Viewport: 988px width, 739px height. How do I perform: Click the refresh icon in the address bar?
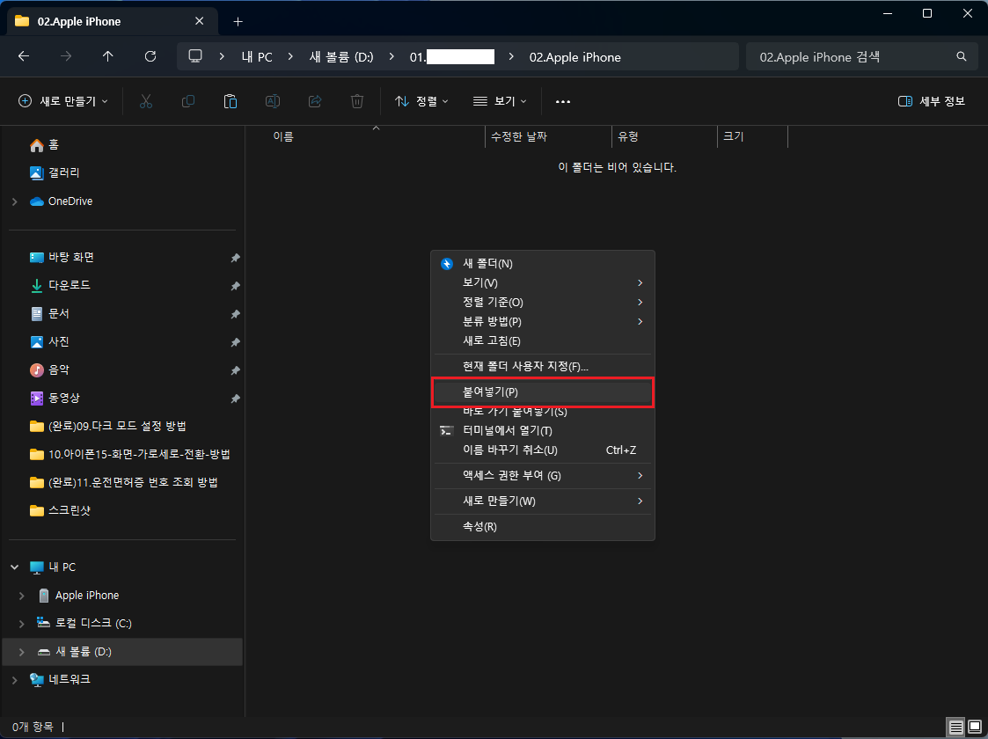pos(150,56)
